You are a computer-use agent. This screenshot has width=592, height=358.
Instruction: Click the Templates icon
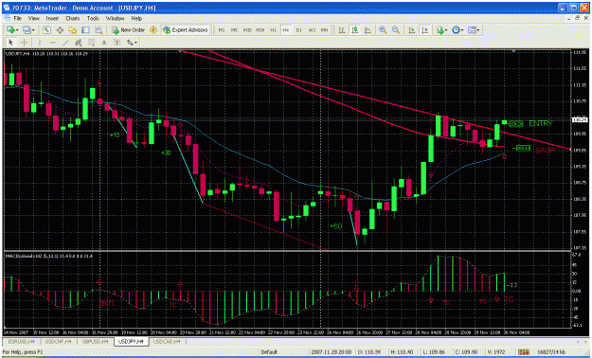coord(472,30)
